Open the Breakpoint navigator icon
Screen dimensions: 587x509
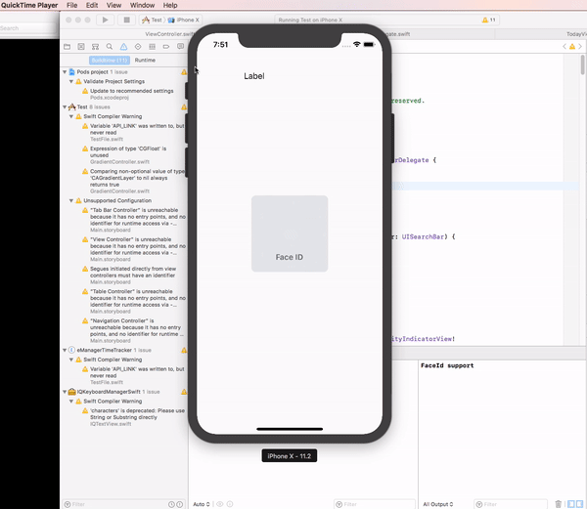(166, 46)
